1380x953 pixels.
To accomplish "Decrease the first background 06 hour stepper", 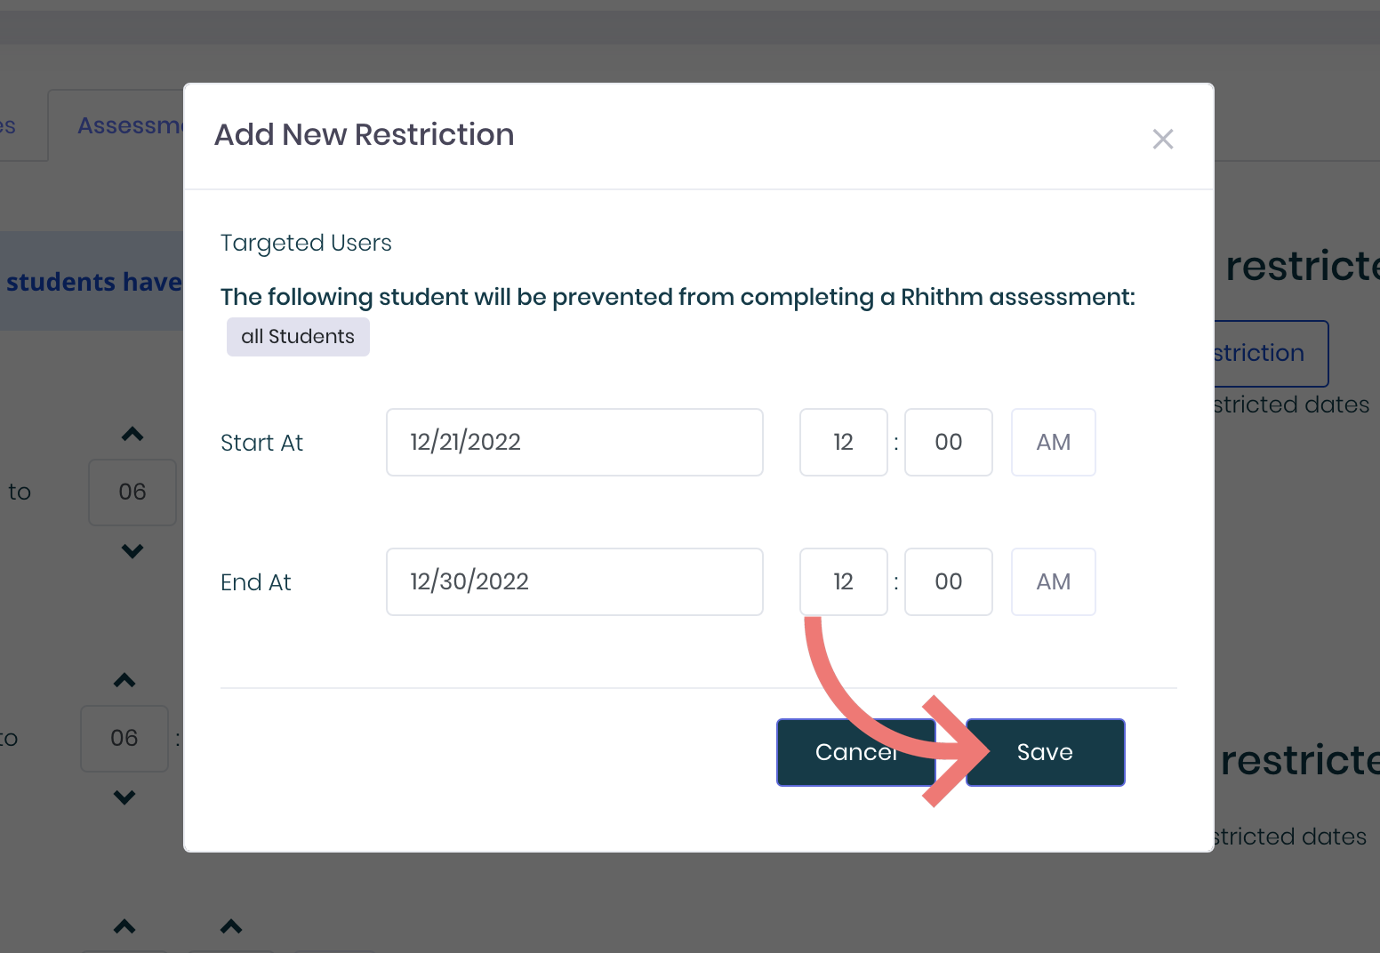I will click(x=132, y=551).
